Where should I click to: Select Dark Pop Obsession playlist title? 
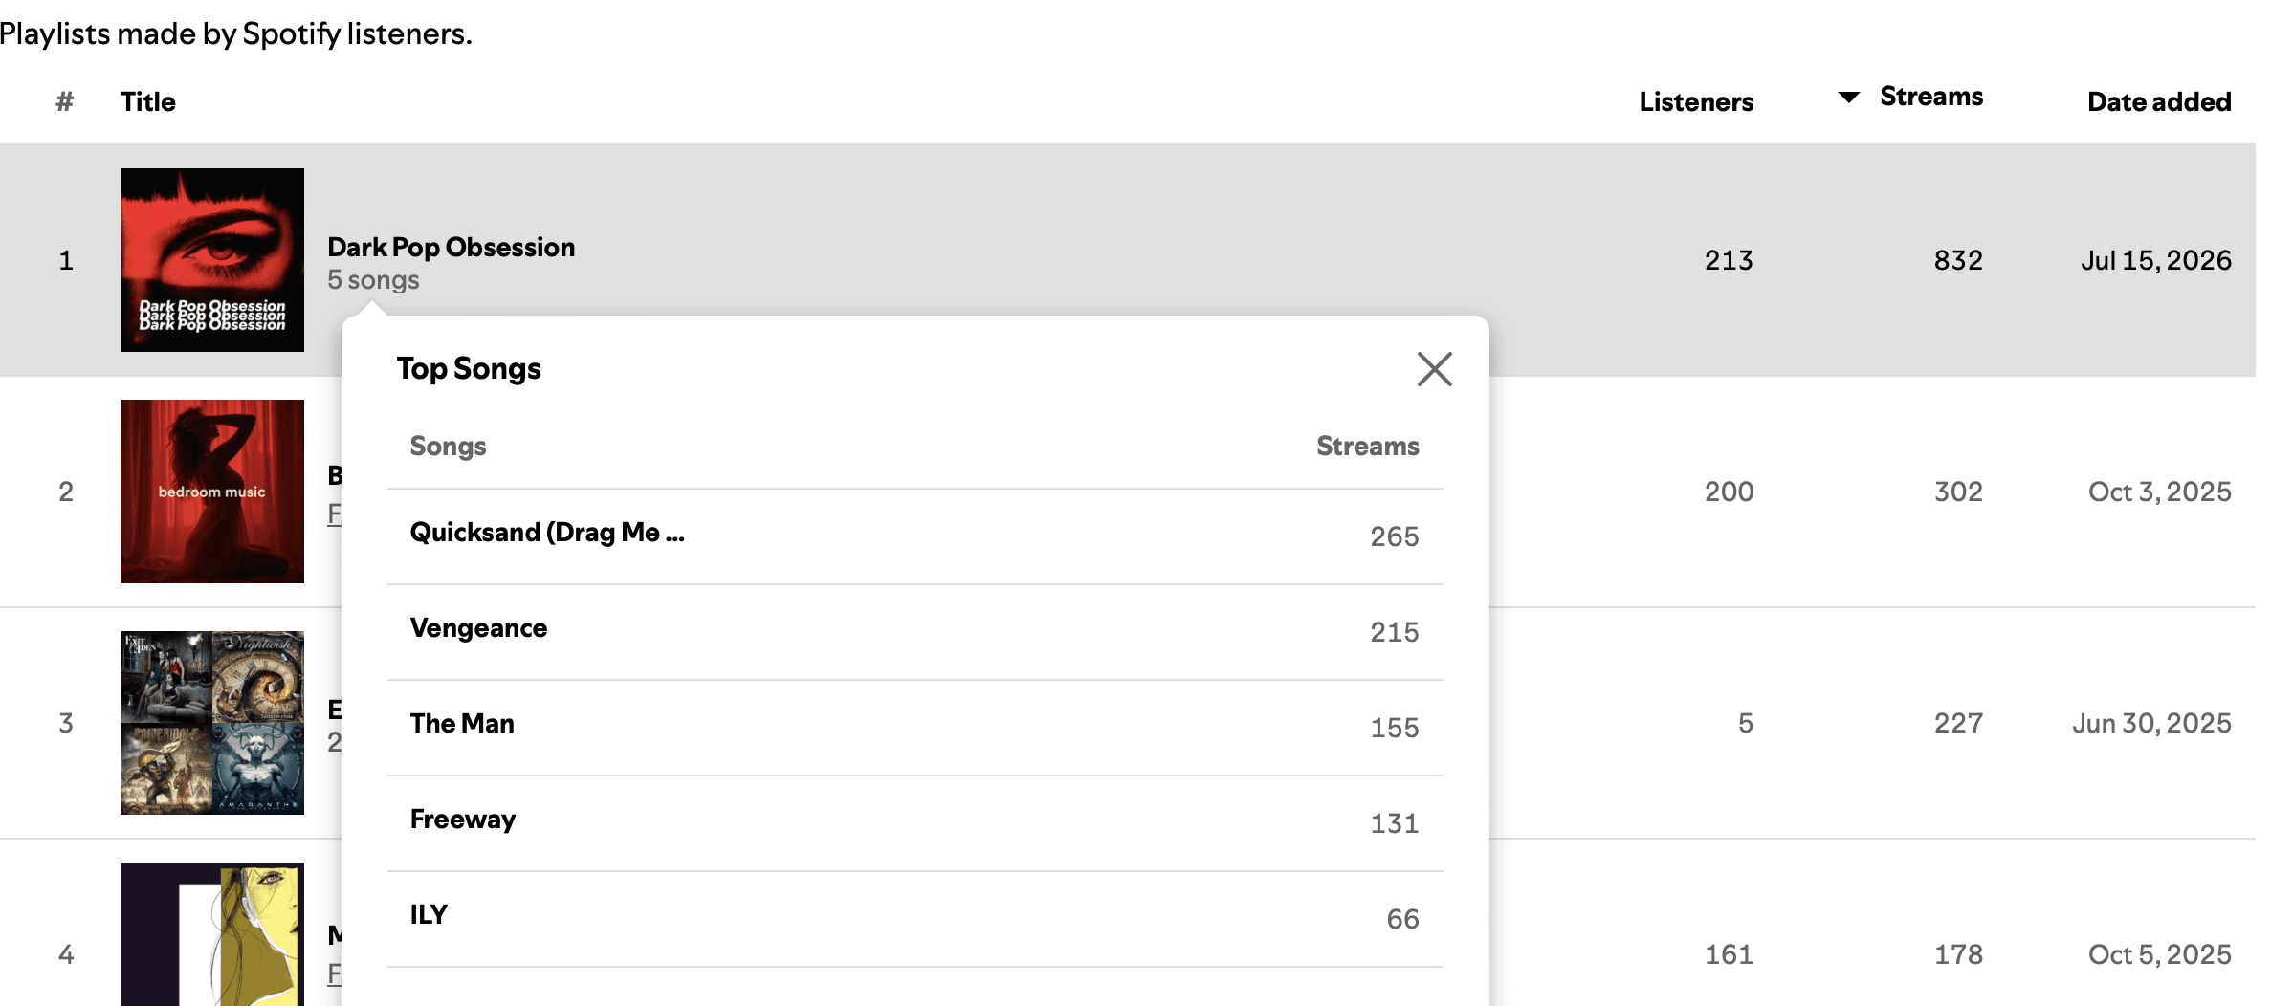click(451, 247)
